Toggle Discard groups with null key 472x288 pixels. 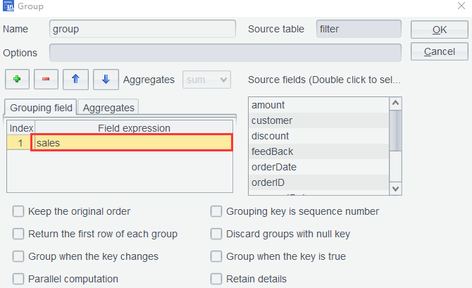[x=216, y=234]
